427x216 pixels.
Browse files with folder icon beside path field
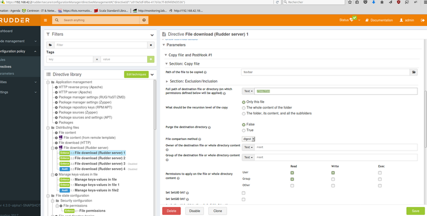click(414, 72)
